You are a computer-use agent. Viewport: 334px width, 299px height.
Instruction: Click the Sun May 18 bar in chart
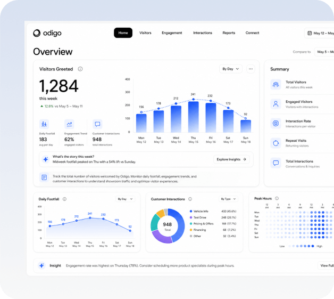click(x=246, y=126)
